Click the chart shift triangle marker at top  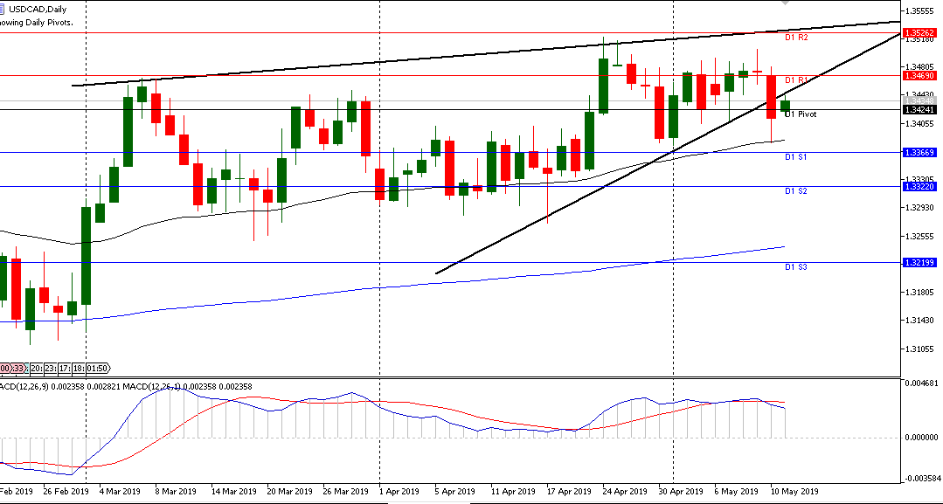[786, 3]
